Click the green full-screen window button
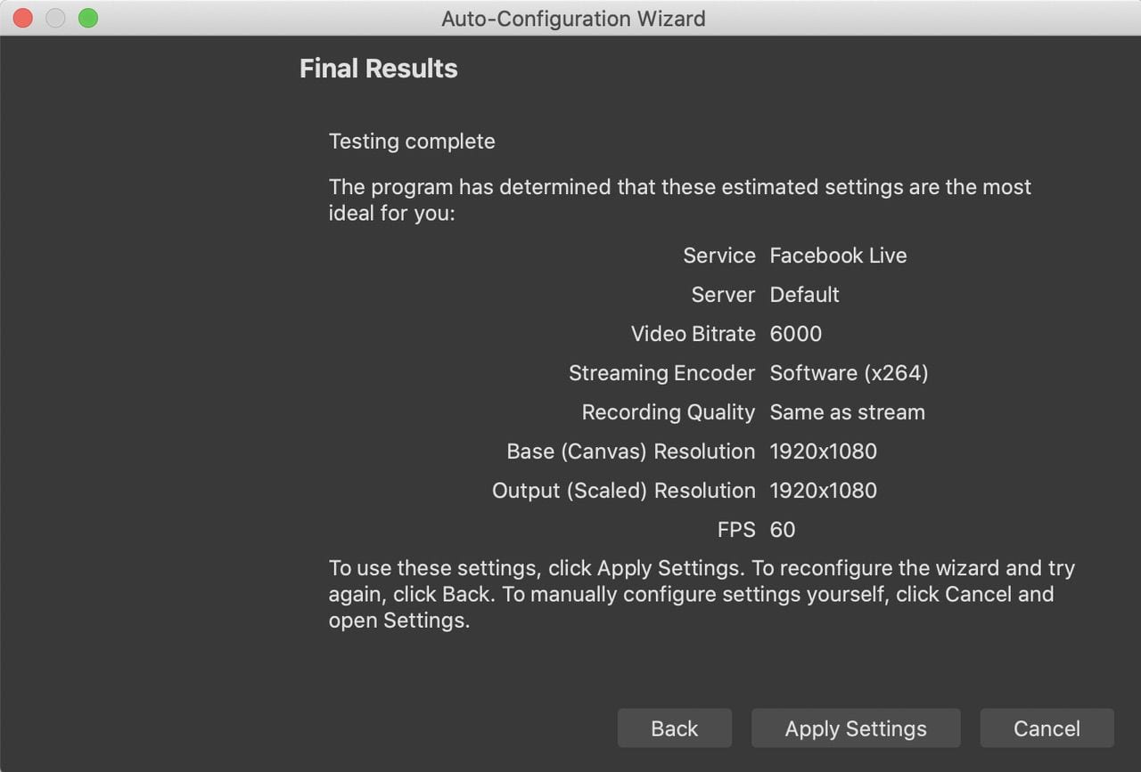 click(87, 18)
